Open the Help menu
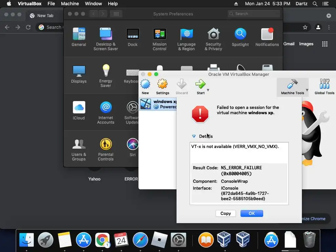The image size is (336, 252). click(x=113, y=4)
